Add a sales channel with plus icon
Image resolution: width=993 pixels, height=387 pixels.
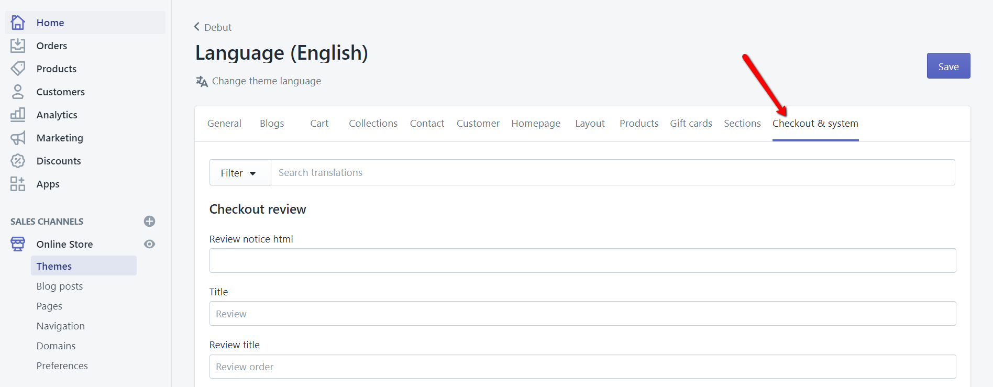click(x=149, y=222)
